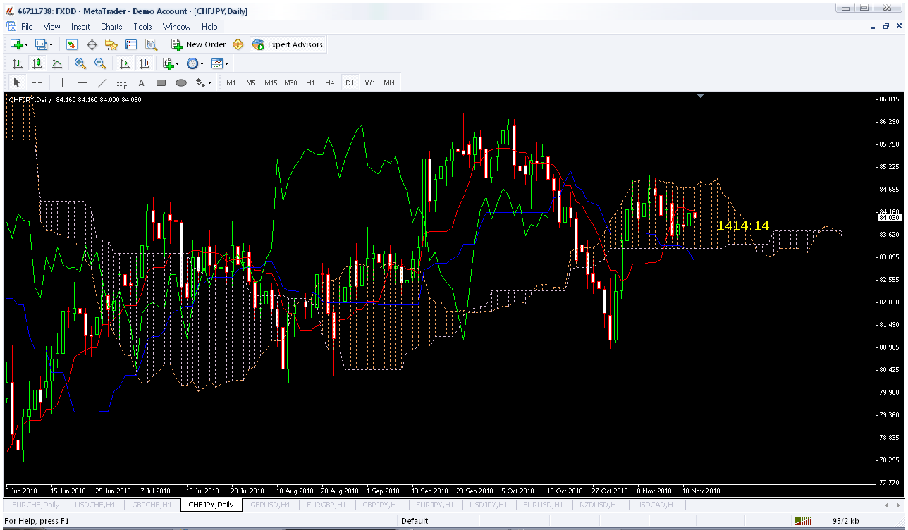
Task: Open the Indicators list dropdown
Action: [x=171, y=63]
